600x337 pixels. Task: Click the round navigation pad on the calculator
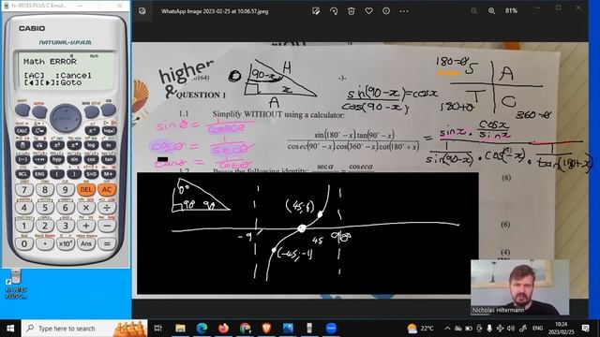pyautogui.click(x=66, y=118)
